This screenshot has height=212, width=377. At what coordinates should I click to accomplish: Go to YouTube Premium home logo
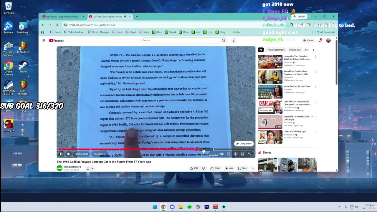57,40
